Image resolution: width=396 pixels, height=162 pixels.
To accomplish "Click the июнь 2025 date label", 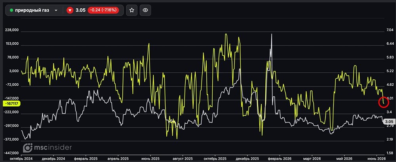I will tap(150, 159).
